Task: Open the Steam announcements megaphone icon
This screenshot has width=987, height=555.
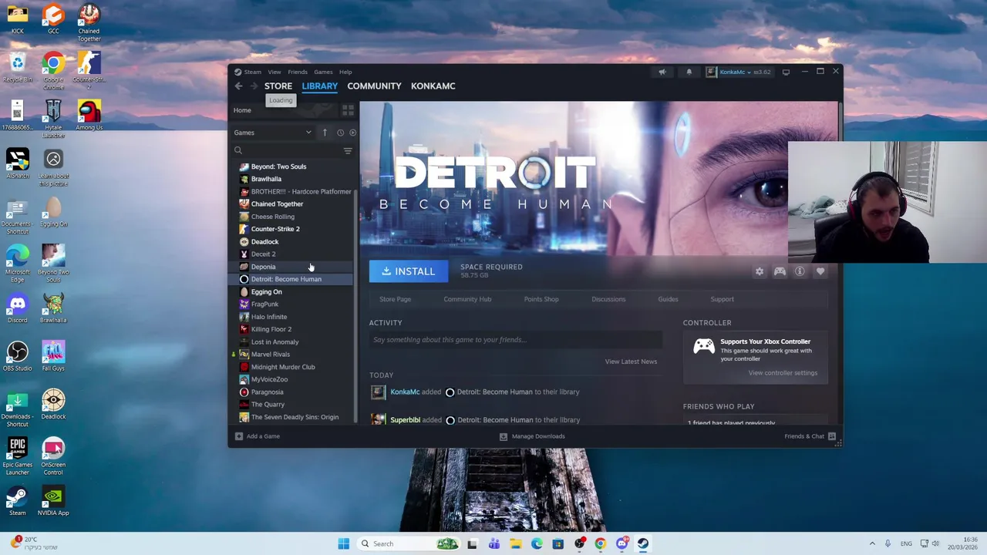Action: coord(662,72)
